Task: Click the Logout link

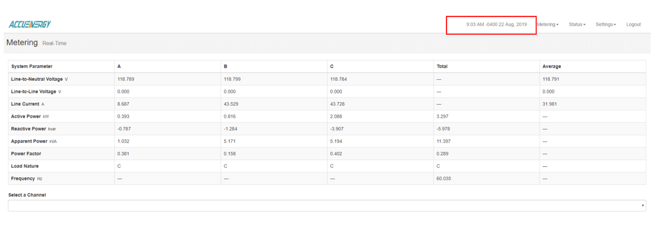Action: click(x=633, y=24)
